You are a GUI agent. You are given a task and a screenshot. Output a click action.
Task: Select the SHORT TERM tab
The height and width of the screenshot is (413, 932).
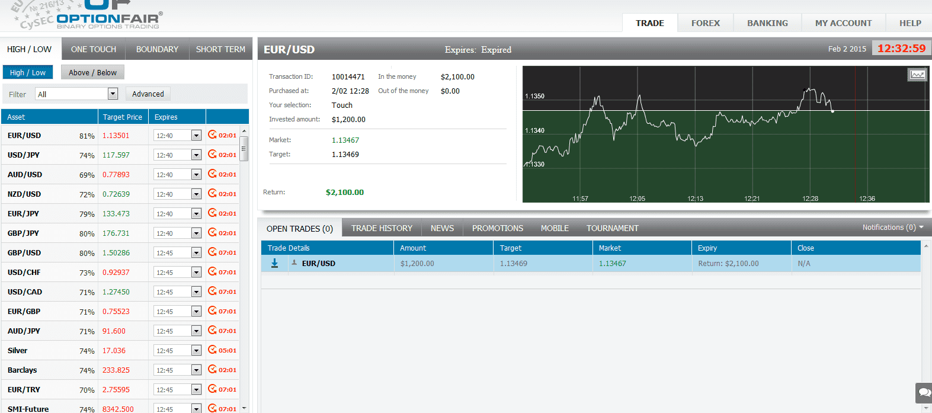click(220, 49)
